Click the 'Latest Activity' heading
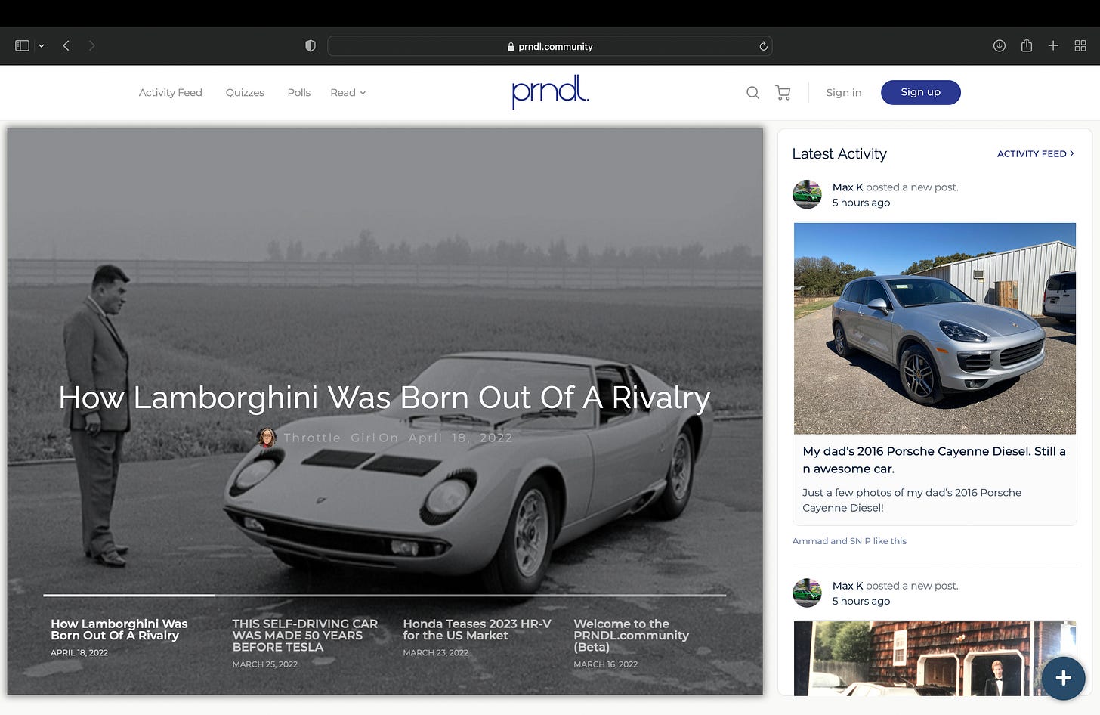Screen dimensions: 1100x715 pyautogui.click(x=839, y=154)
